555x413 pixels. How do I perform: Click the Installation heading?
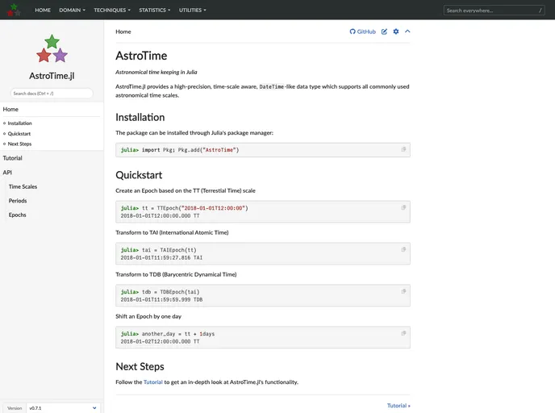(x=140, y=117)
